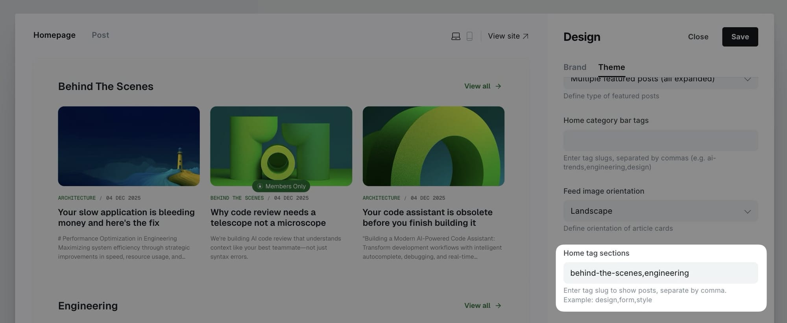
Task: Open the green arch article thumbnail
Action: pos(433,146)
